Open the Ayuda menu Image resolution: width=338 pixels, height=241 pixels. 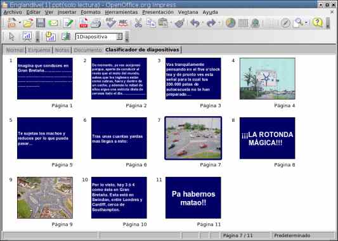pyautogui.click(x=210, y=12)
